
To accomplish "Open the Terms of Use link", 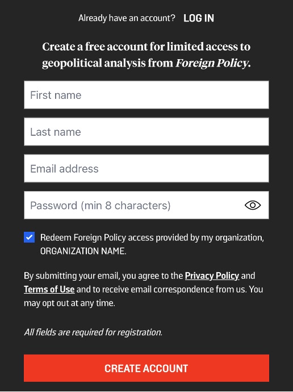I will (49, 289).
